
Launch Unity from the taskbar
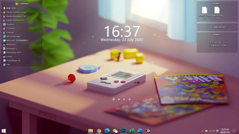(148, 131)
